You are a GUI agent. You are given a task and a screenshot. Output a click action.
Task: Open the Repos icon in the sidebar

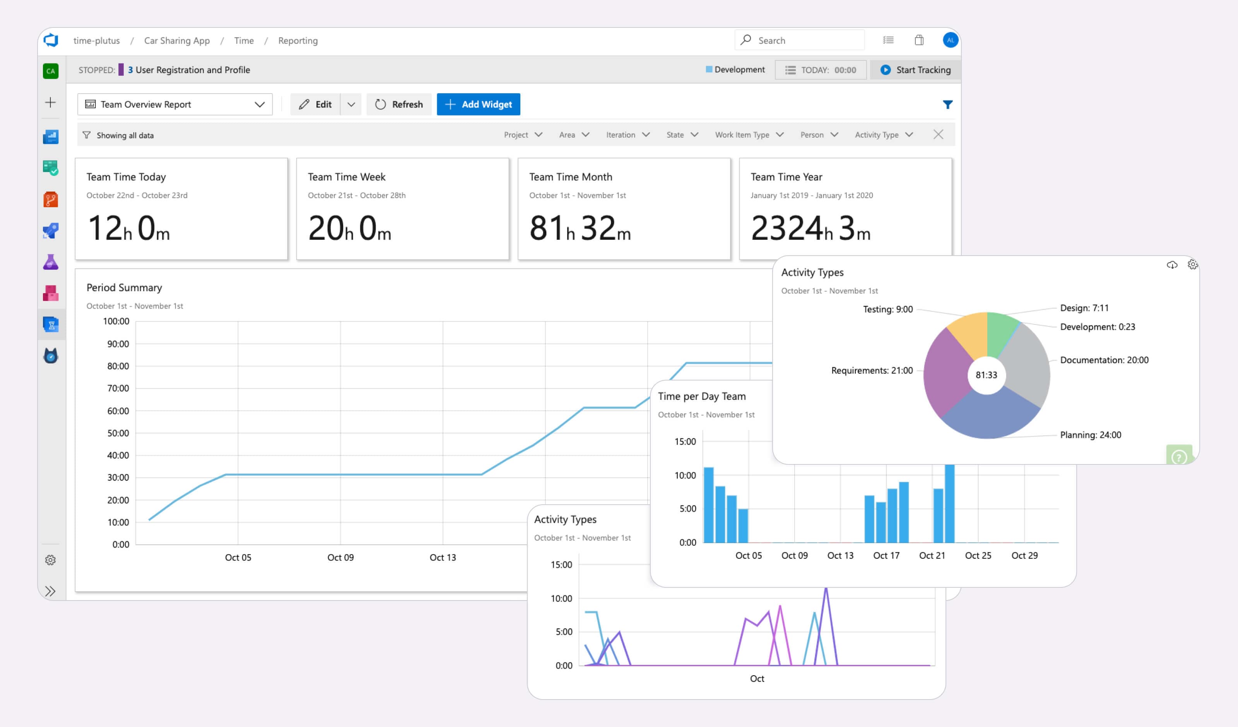tap(51, 200)
